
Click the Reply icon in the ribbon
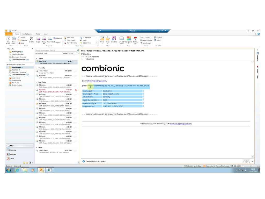pos(38,39)
